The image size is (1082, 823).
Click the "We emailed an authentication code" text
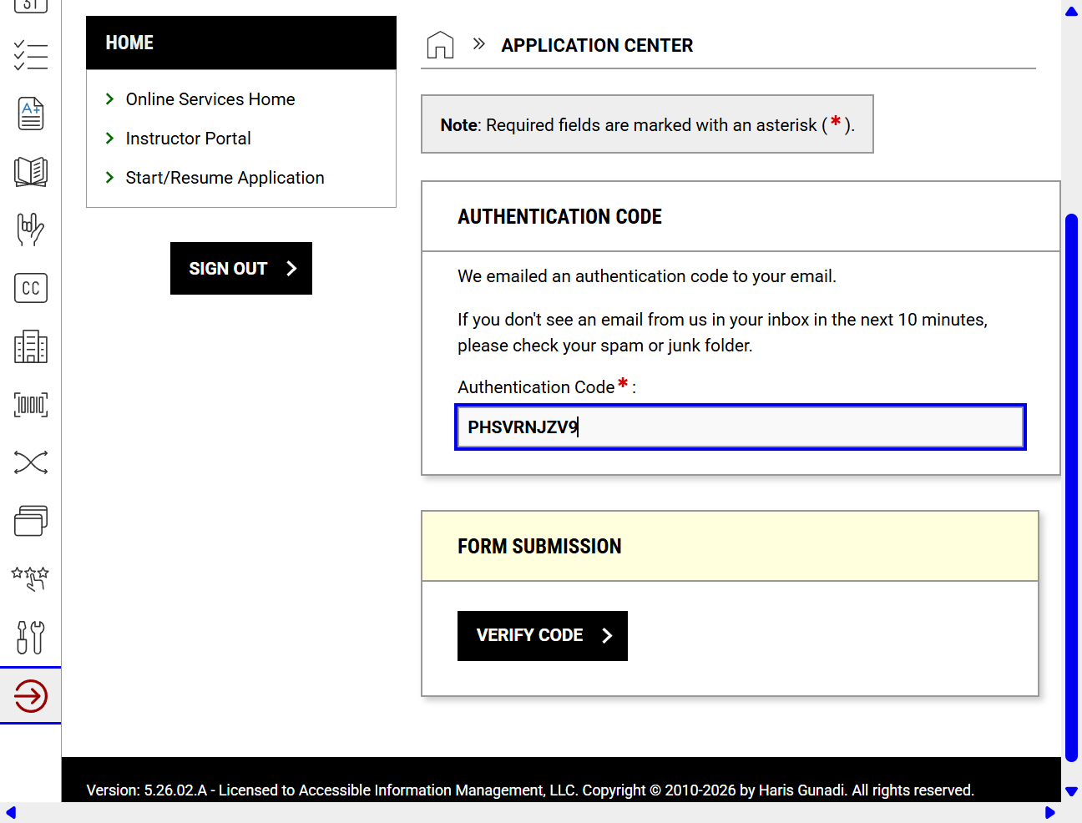(647, 276)
